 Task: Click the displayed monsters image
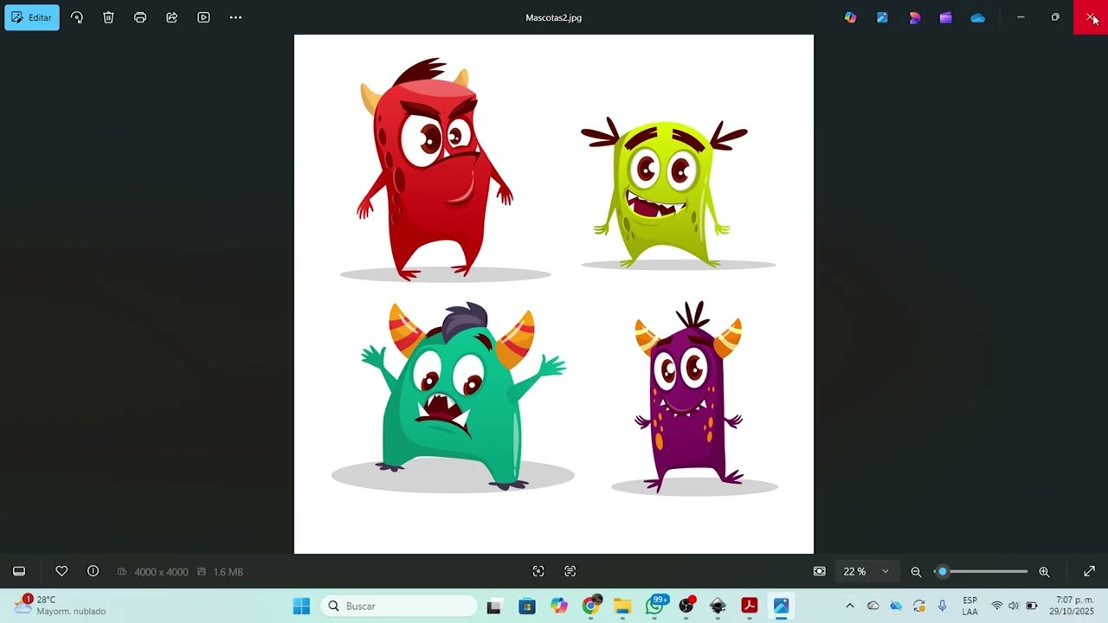554,294
